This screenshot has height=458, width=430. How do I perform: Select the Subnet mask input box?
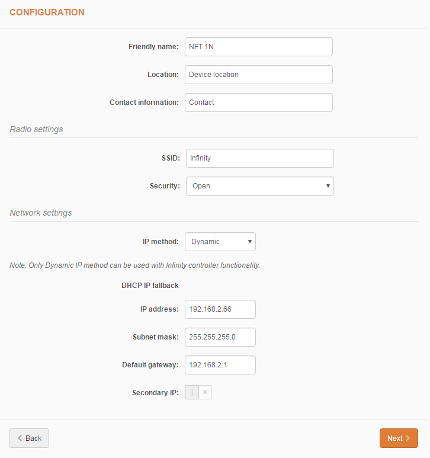point(220,337)
